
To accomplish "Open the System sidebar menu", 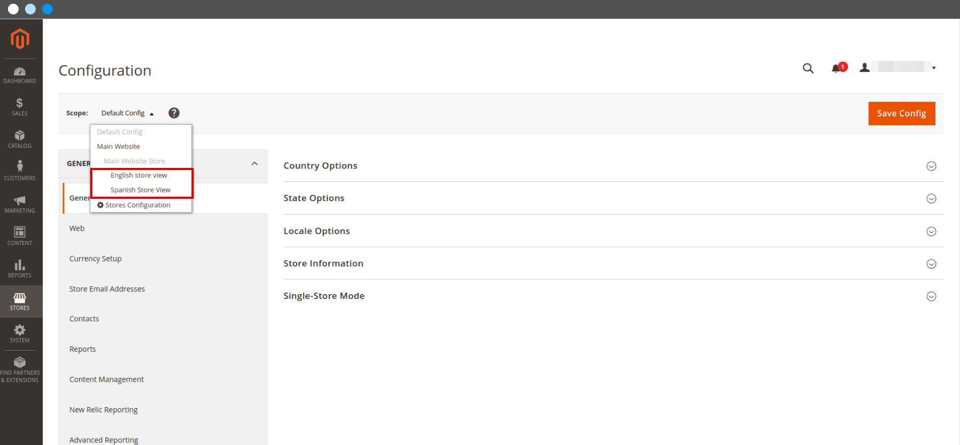I will pyautogui.click(x=20, y=334).
